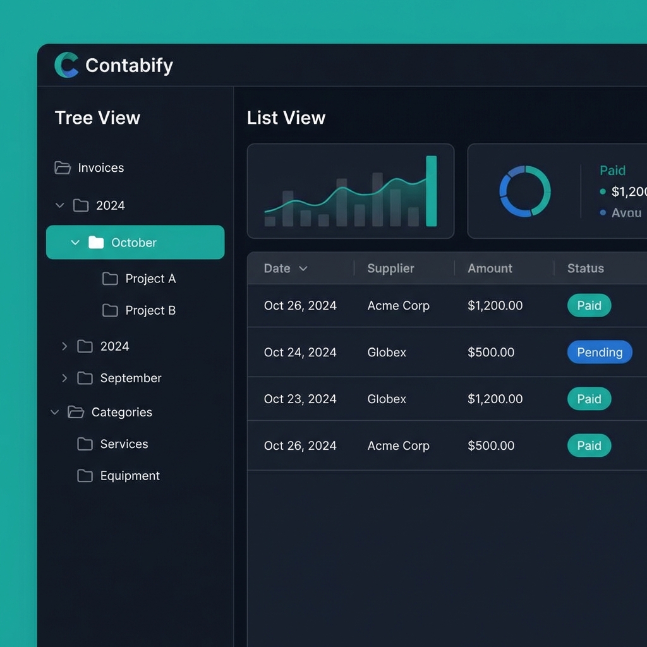Click the Supplier column header
This screenshot has width=647, height=647.
coord(390,268)
